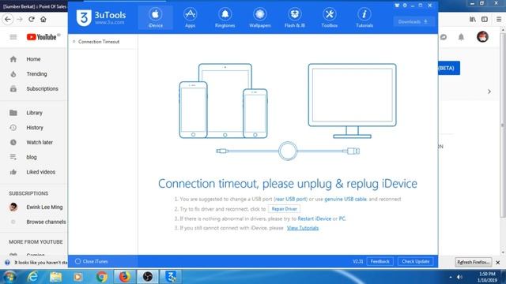This screenshot has height=284, width=506.
Task: Open the Firefox application menu
Action: click(499, 19)
